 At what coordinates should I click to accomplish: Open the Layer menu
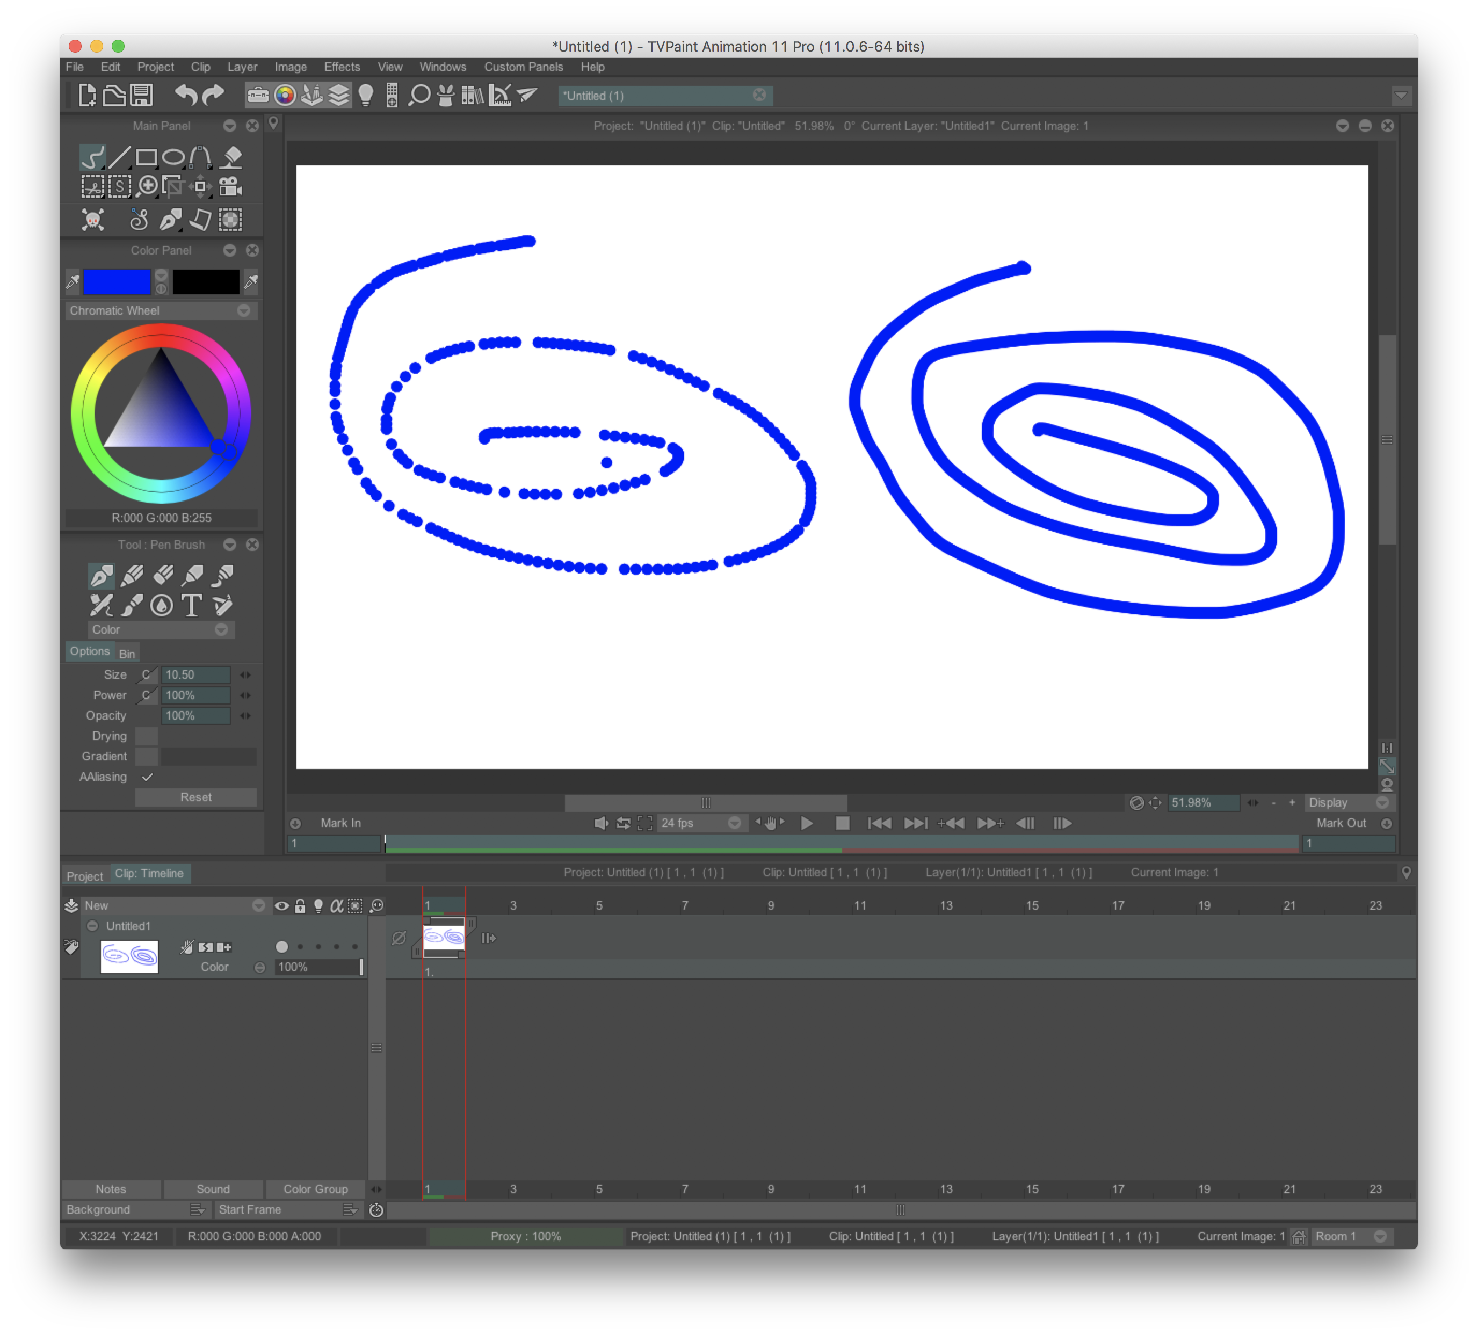(242, 67)
